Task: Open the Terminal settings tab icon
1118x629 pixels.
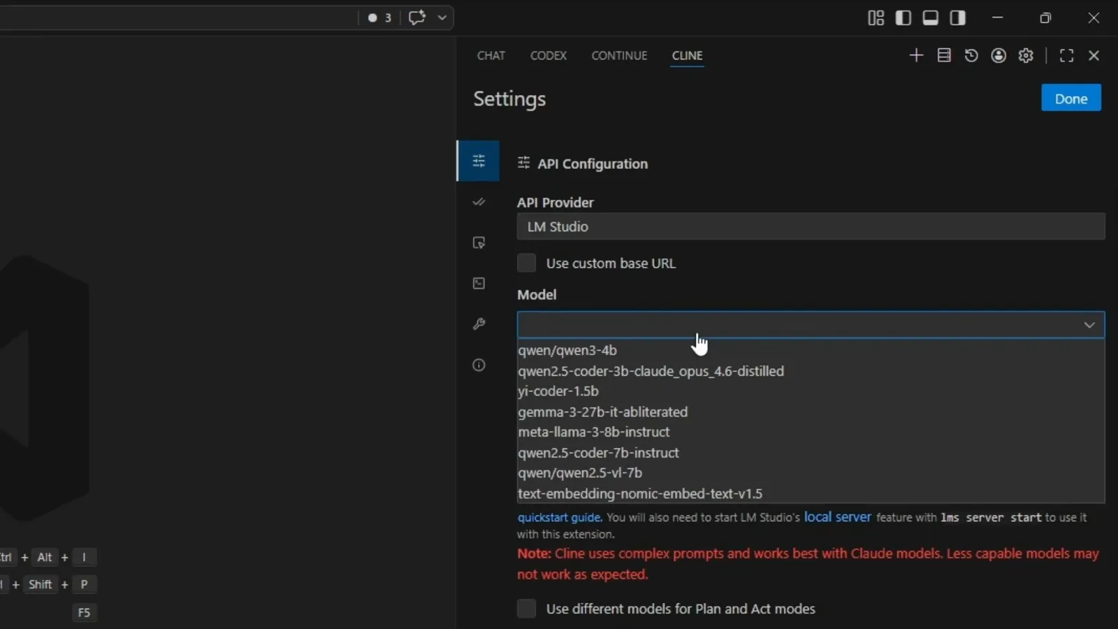Action: click(479, 283)
